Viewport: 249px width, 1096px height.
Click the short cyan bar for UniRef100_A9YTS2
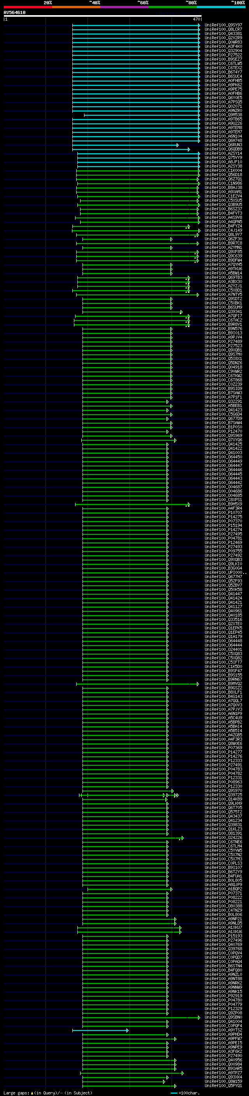click(100, 1030)
